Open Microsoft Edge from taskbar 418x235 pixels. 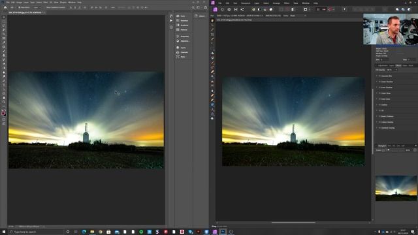point(84,232)
